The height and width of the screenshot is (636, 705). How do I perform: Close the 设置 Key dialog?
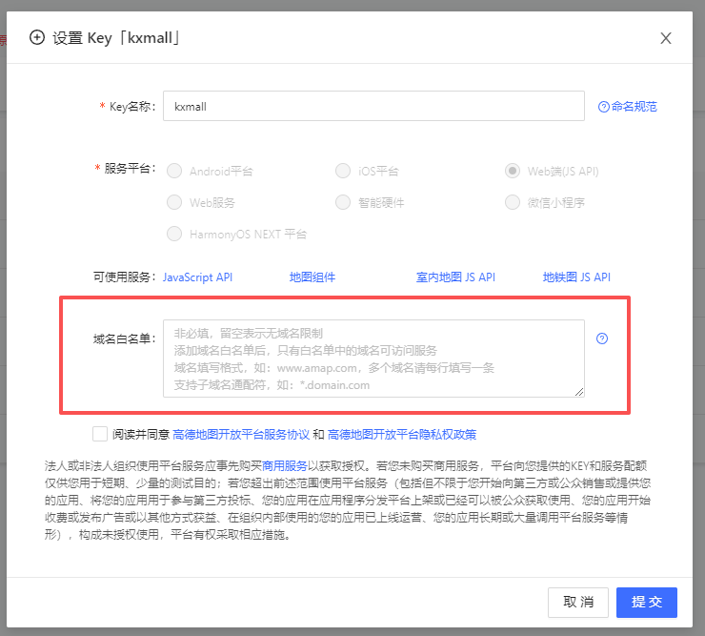coord(666,38)
